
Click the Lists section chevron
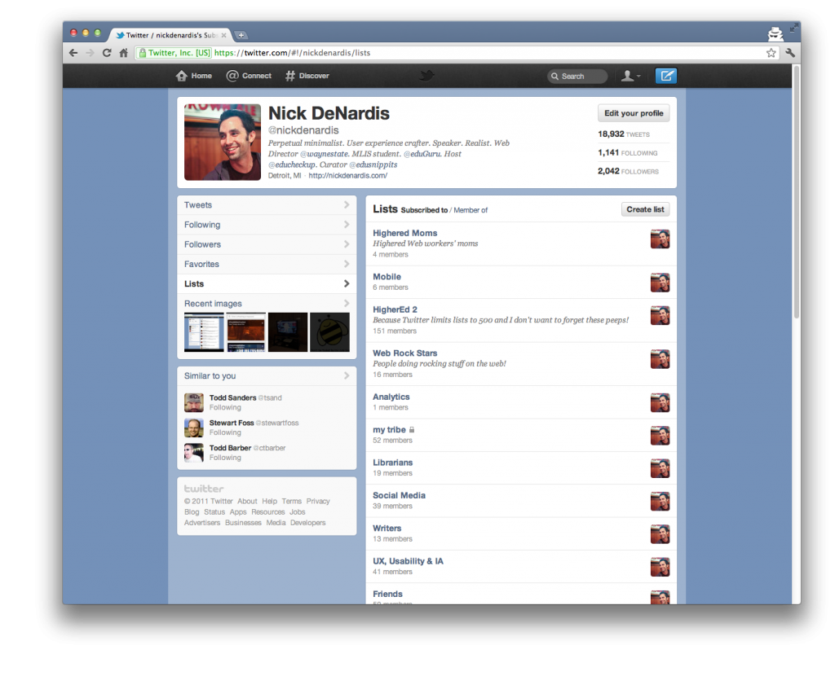point(347,283)
